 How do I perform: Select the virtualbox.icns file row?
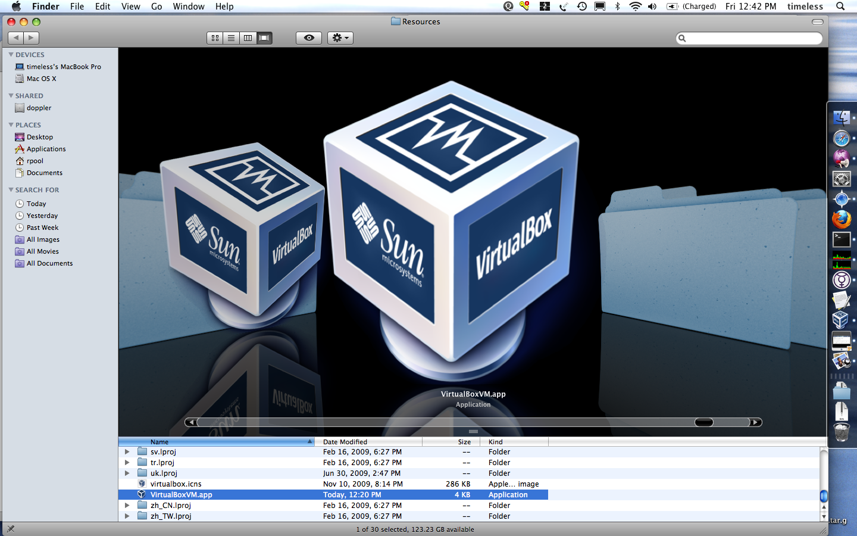(x=333, y=484)
